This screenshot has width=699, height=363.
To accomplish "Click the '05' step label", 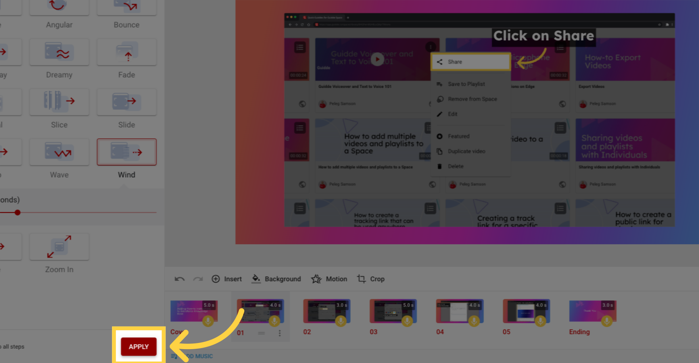I will coord(507,332).
